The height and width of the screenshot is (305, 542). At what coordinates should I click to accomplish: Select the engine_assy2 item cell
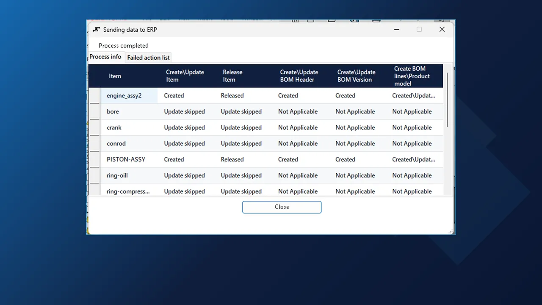tap(129, 96)
